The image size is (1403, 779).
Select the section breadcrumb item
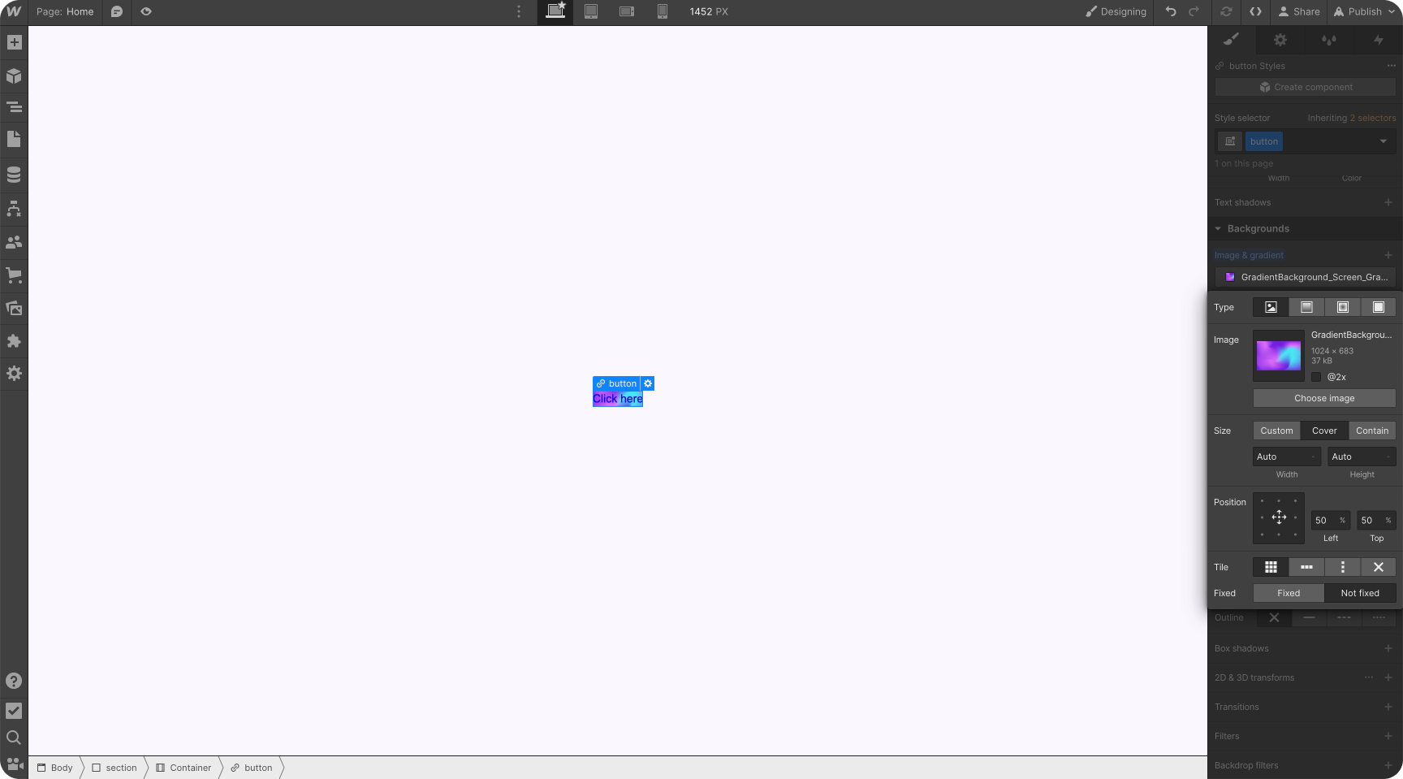coord(119,768)
